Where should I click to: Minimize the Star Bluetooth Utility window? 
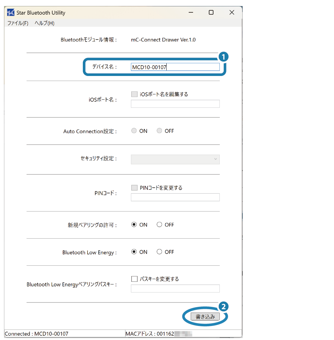click(x=191, y=12)
